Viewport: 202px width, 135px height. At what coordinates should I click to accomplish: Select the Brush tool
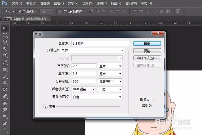point(5,76)
